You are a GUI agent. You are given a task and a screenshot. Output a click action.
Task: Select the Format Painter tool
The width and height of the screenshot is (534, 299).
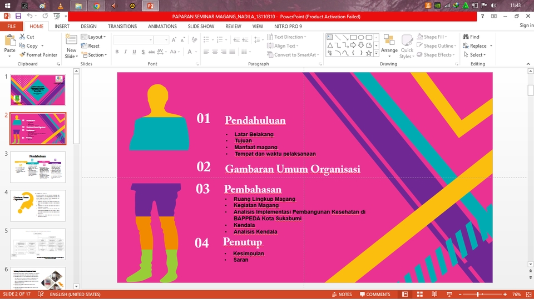click(x=38, y=55)
